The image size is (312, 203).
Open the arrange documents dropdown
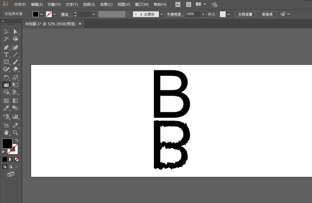201,4
